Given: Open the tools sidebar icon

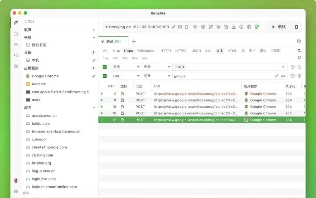Looking at the screenshot, I should pyautogui.click(x=16, y=66).
